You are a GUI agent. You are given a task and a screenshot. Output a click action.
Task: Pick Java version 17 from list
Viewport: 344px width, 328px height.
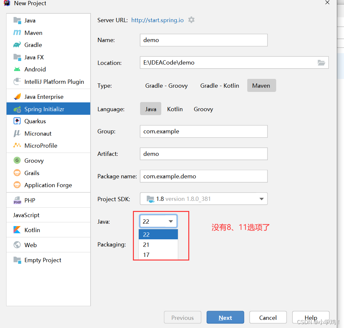click(x=158, y=255)
